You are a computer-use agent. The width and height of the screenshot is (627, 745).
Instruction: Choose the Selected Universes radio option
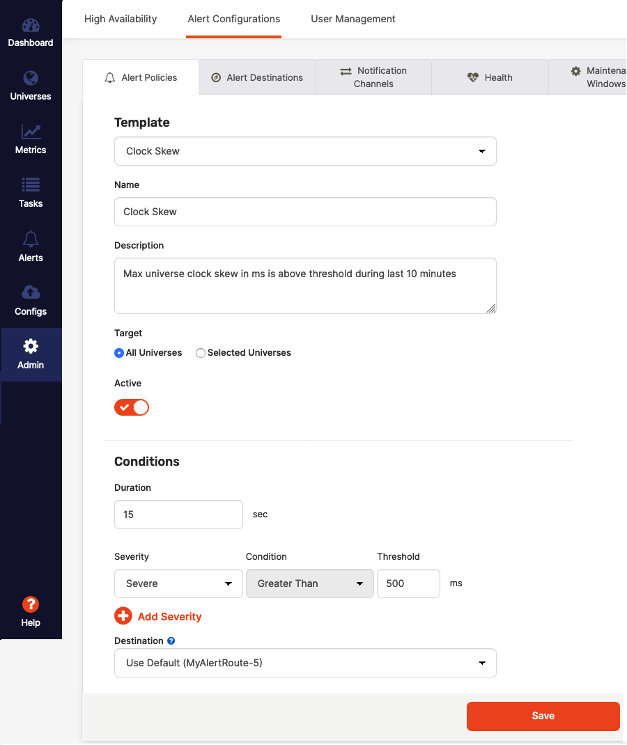click(201, 353)
